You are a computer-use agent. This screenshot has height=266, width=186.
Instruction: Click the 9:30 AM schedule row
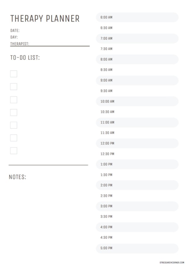point(137,91)
